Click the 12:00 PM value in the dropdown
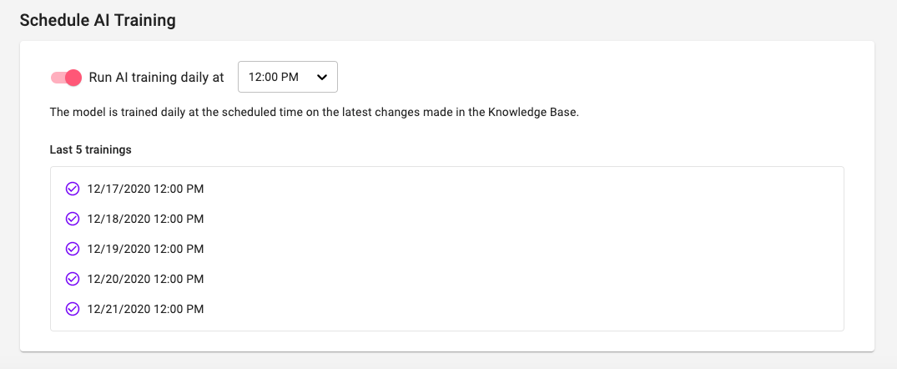897x369 pixels. tap(274, 77)
